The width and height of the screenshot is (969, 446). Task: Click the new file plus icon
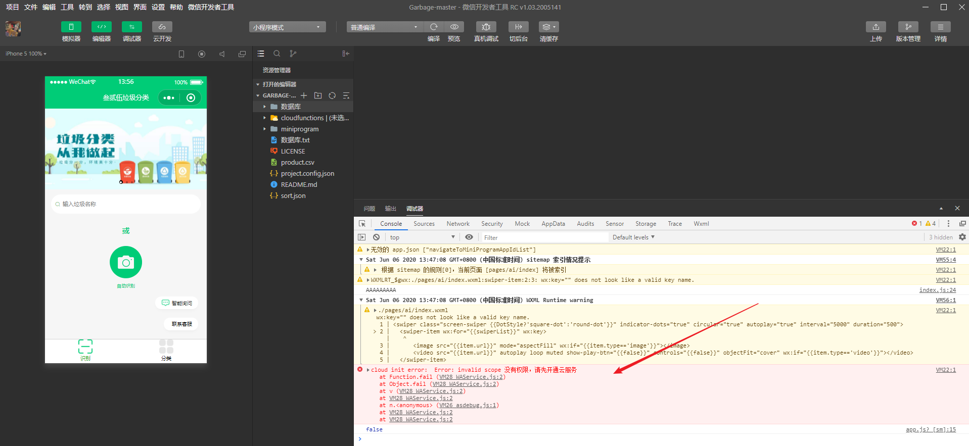[x=304, y=95]
